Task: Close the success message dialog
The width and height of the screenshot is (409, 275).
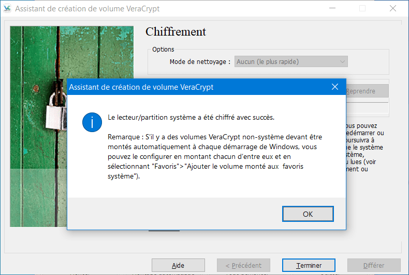Action: [335, 87]
